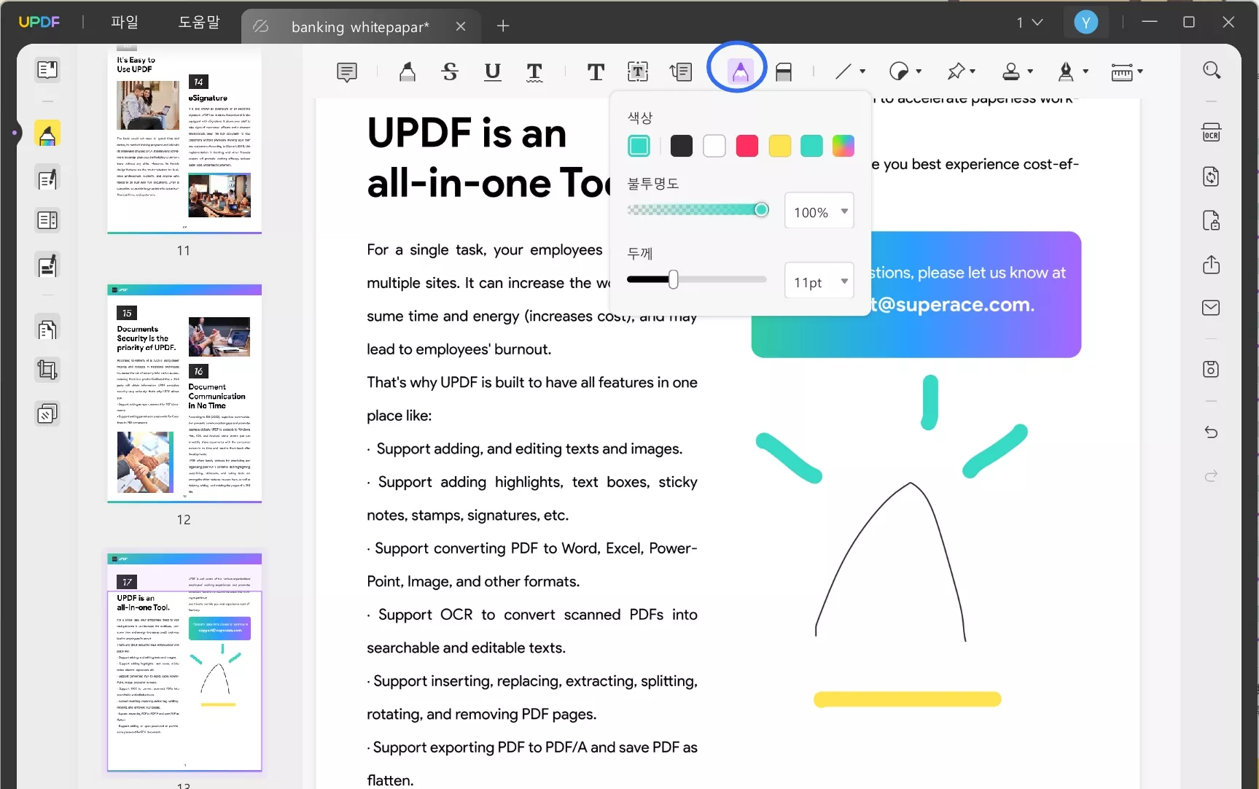Run OCR text recognition
The image size is (1259, 789).
click(1212, 133)
